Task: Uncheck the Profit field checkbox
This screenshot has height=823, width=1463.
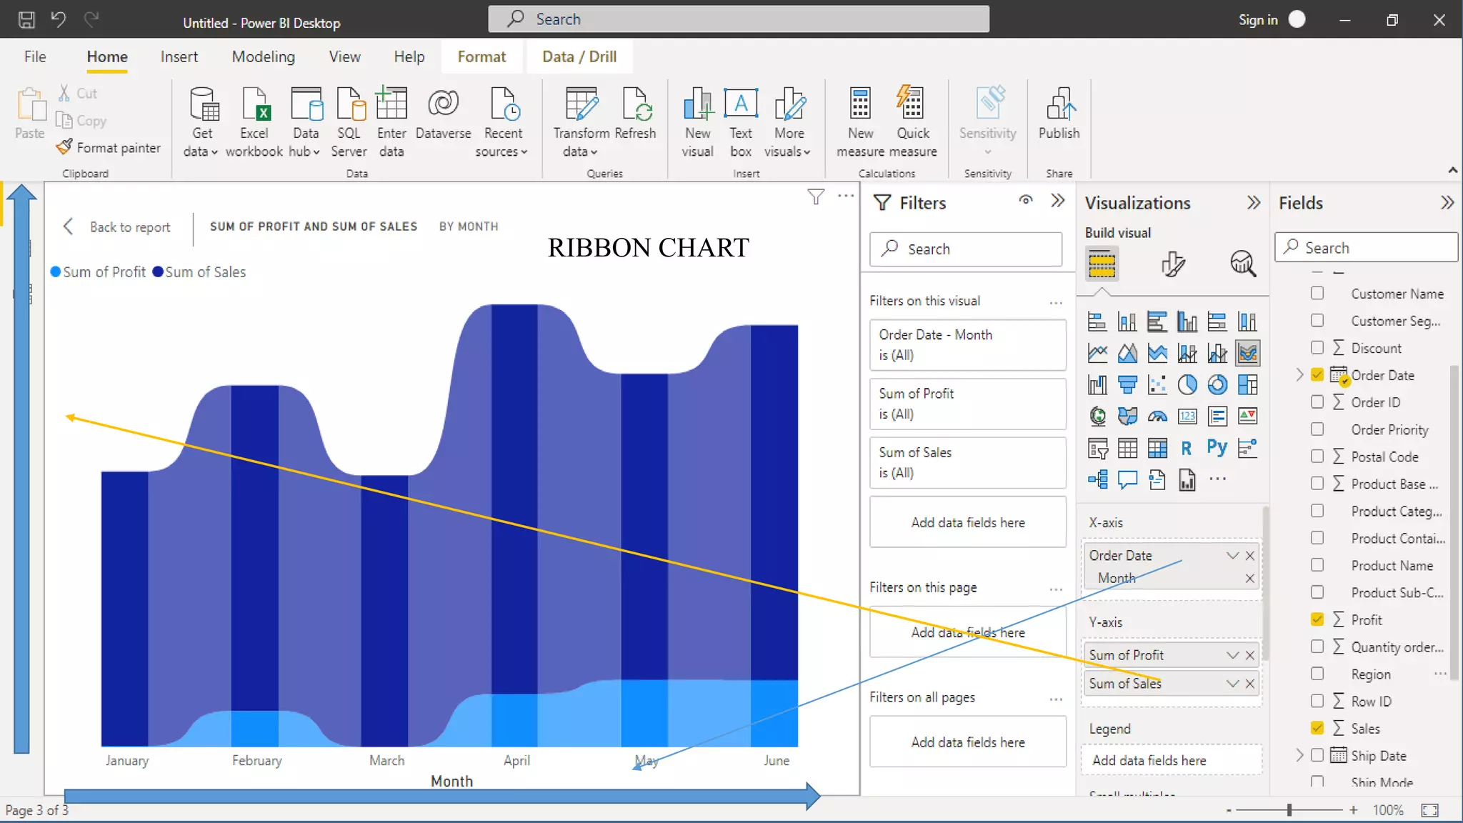Action: [1317, 619]
